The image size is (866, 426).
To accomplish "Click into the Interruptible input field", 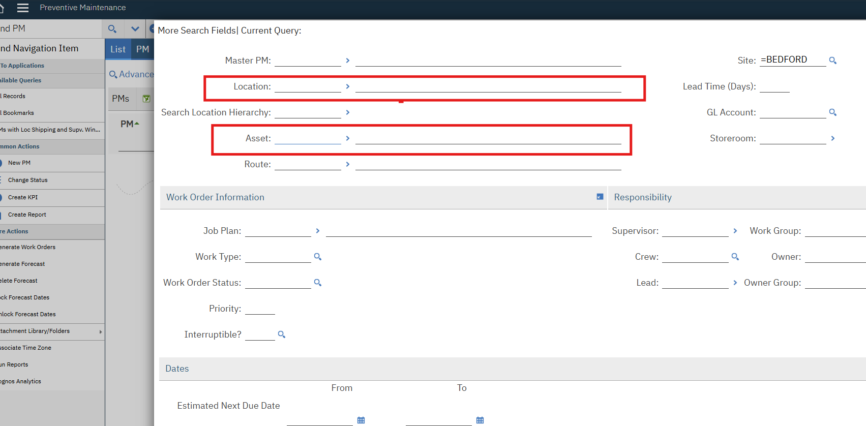I will [x=260, y=334].
